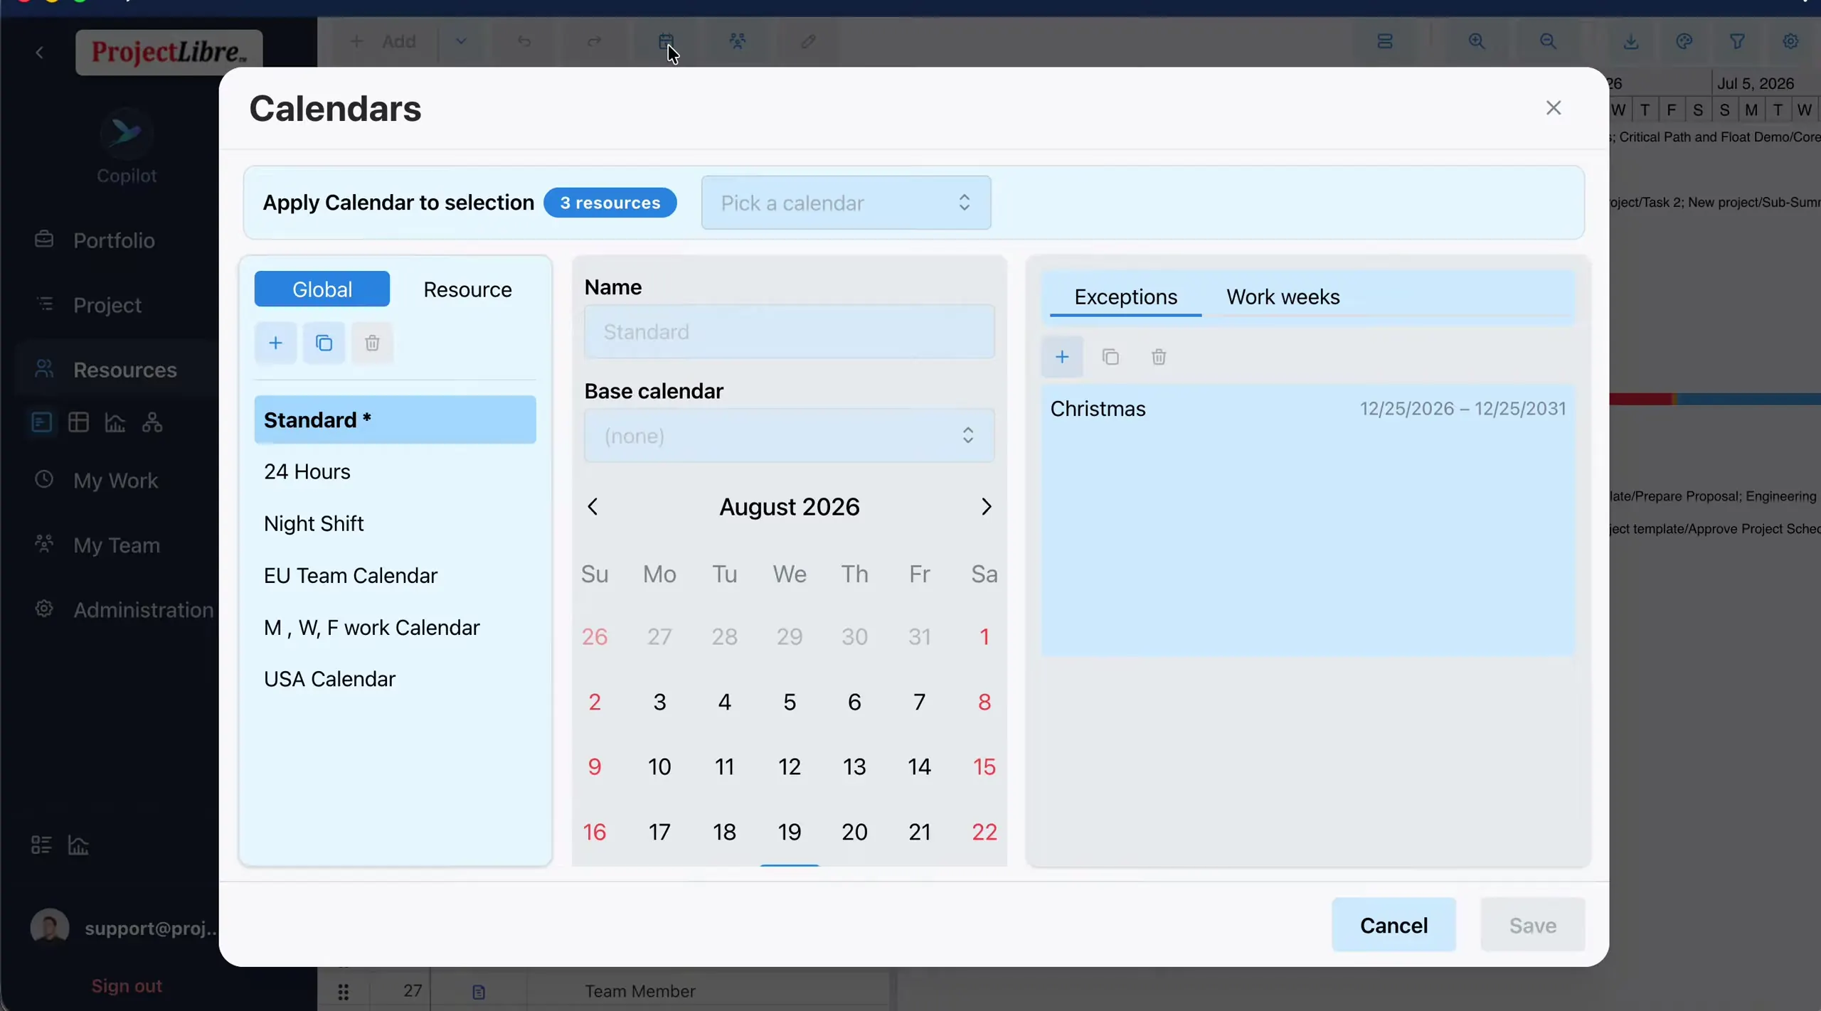
Task: Click the support@proj user account
Action: click(x=124, y=928)
